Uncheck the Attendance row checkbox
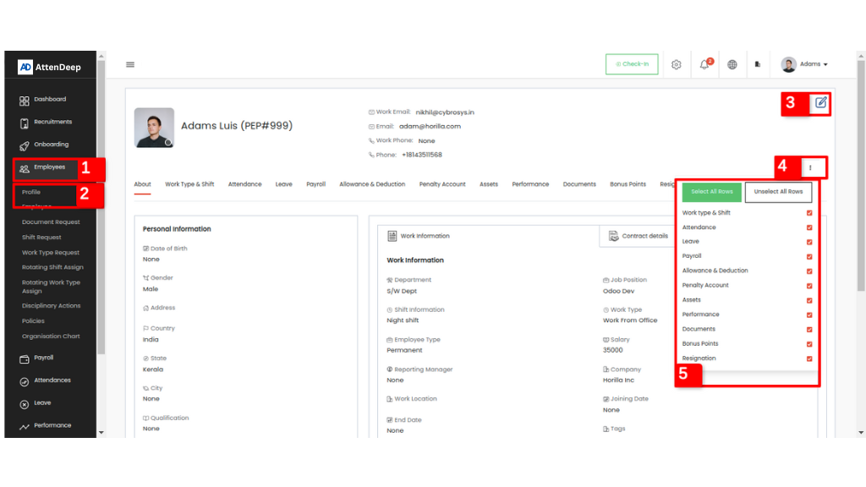Viewport: 866px width, 487px height. click(809, 227)
